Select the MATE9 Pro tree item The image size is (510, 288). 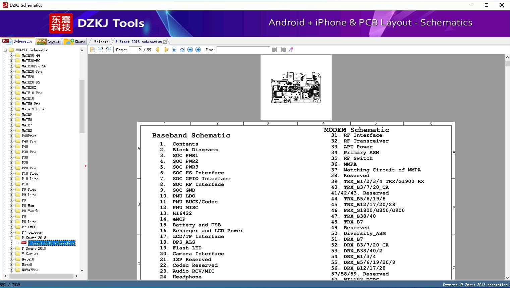point(31,104)
